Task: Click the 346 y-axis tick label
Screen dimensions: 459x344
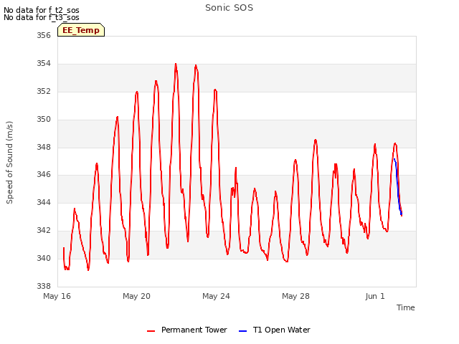Action: pyautogui.click(x=44, y=175)
